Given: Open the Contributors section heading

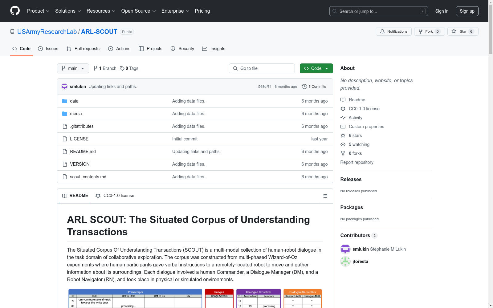Looking at the screenshot, I should tap(359, 235).
